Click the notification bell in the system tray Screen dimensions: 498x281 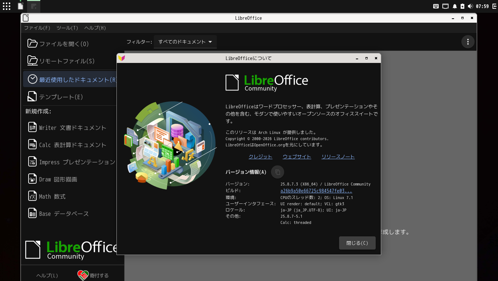pyautogui.click(x=455, y=6)
